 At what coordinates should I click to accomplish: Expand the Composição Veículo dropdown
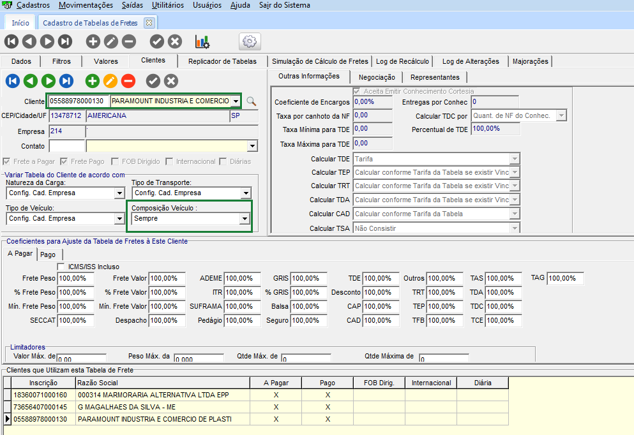(244, 219)
